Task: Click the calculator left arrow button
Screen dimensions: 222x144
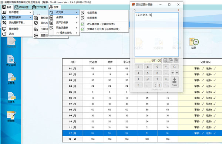Action: (172, 73)
